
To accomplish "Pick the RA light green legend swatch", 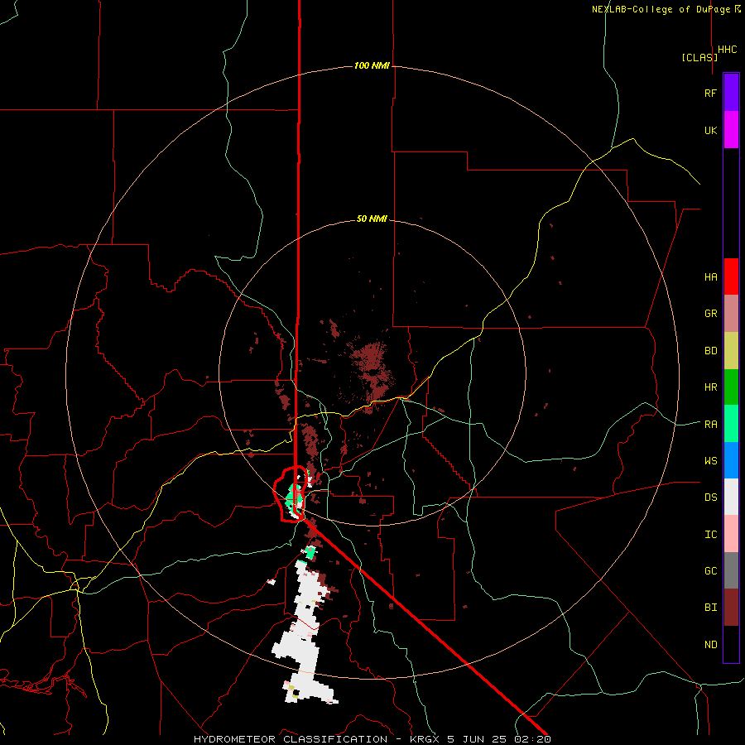I will [731, 424].
